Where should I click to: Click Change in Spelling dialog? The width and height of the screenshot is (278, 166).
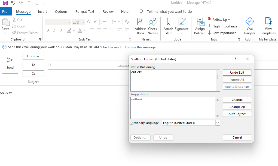(237, 100)
